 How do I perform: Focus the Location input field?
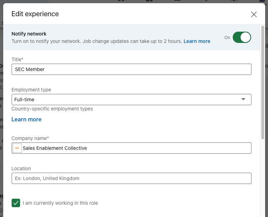131,178
